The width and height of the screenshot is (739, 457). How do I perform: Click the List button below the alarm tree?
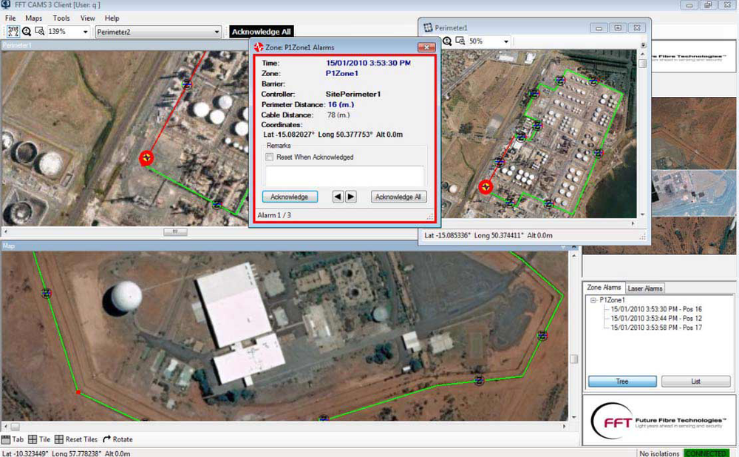coord(695,381)
